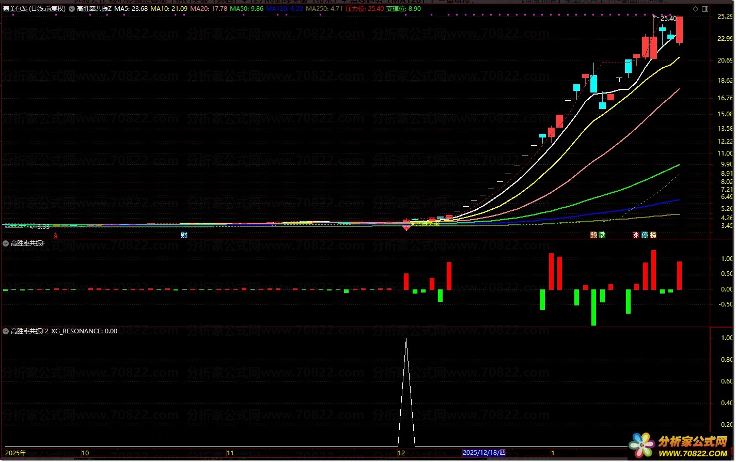This screenshot has height=462, width=736.
Task: Click the '跌' marker icon
Action: click(602, 235)
